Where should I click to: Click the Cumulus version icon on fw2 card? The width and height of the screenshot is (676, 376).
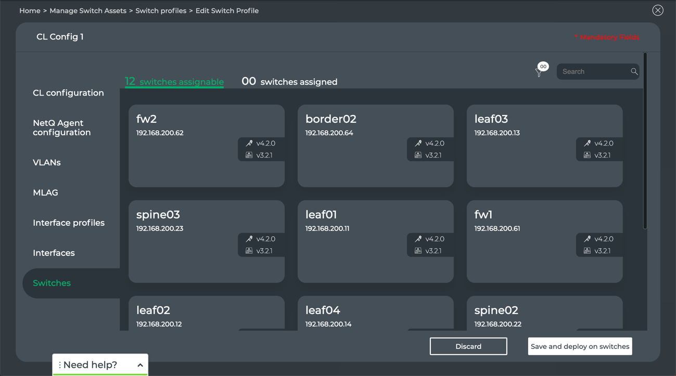249,144
